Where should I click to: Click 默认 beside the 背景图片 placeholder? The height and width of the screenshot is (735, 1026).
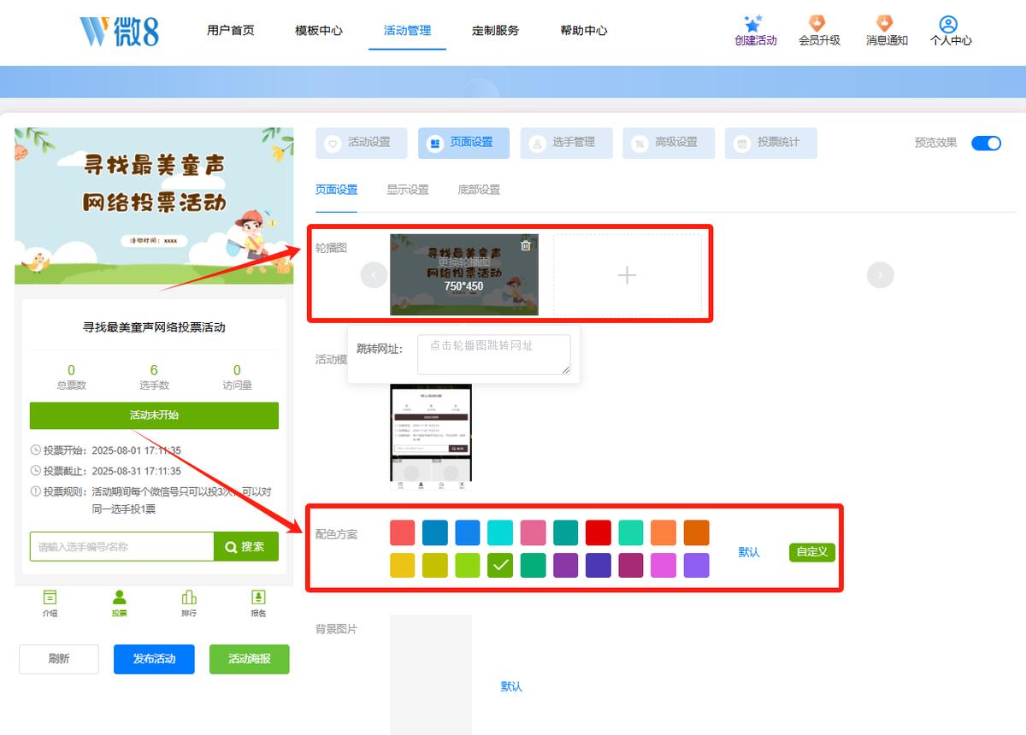click(x=511, y=686)
